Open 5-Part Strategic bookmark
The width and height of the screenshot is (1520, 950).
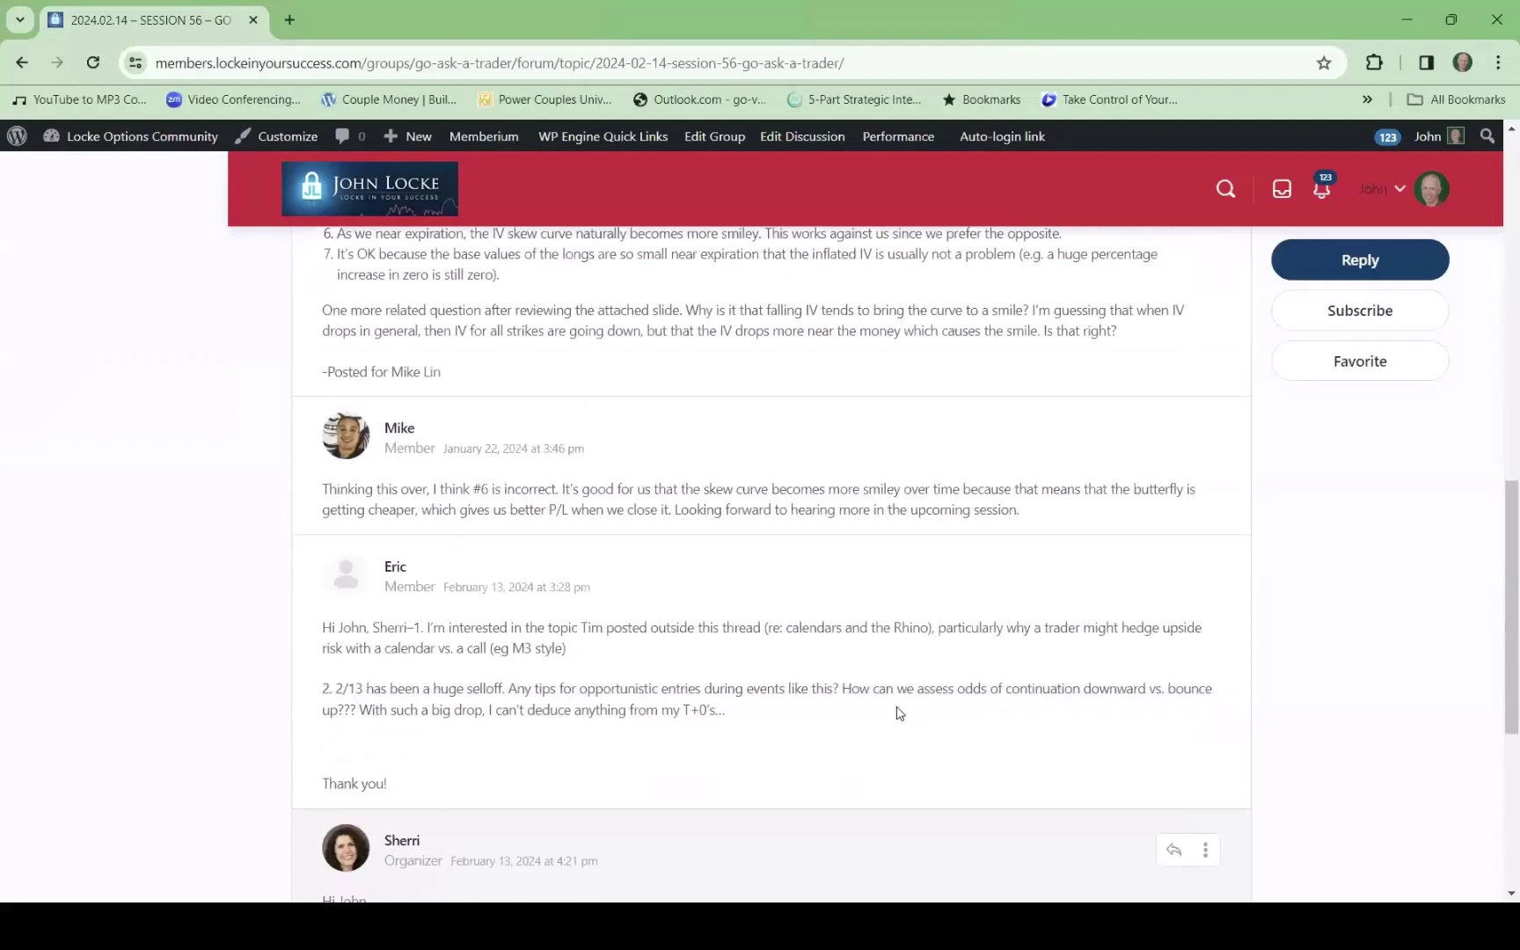pyautogui.click(x=854, y=99)
